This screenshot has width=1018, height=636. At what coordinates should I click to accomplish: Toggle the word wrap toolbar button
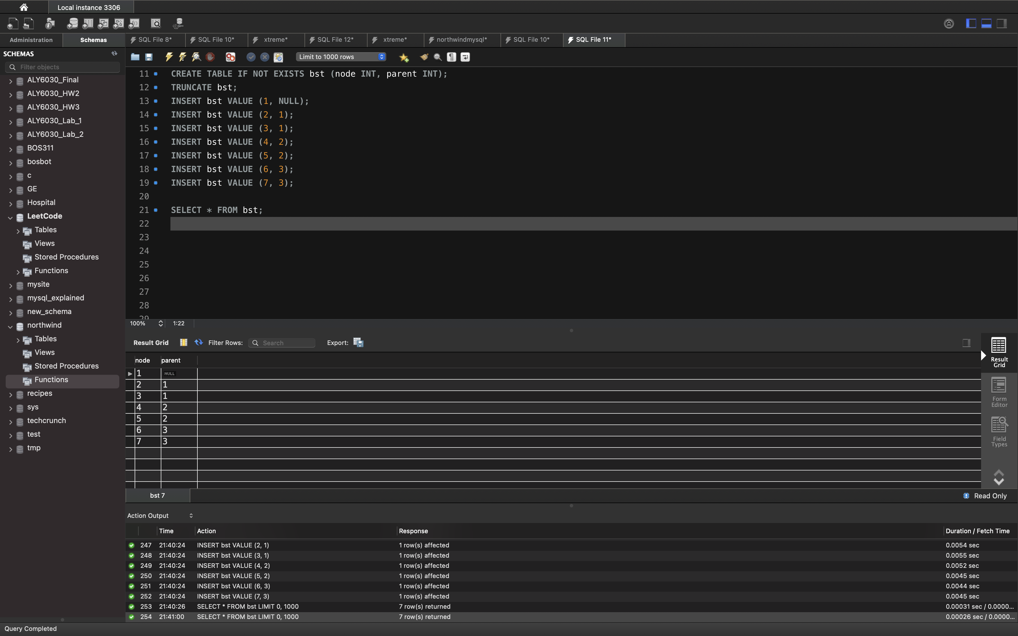[465, 57]
